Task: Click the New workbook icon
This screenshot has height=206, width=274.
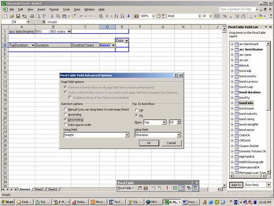Action: click(6, 16)
